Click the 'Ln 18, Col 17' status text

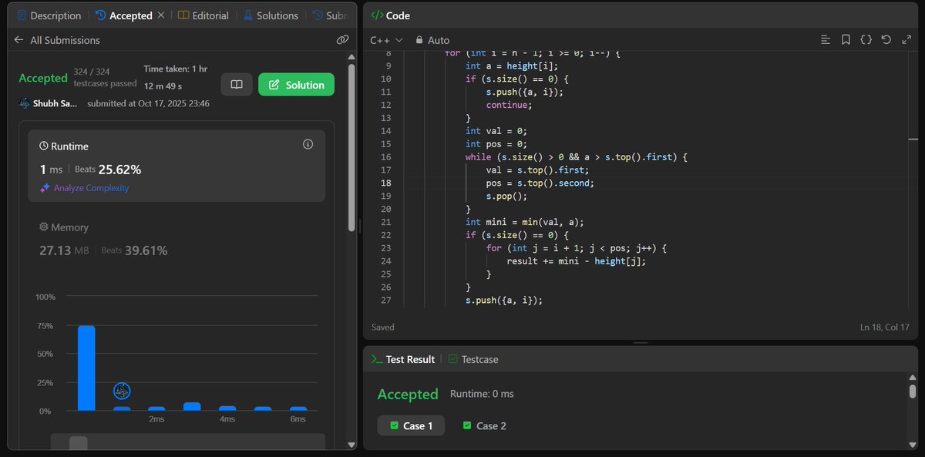tap(885, 328)
